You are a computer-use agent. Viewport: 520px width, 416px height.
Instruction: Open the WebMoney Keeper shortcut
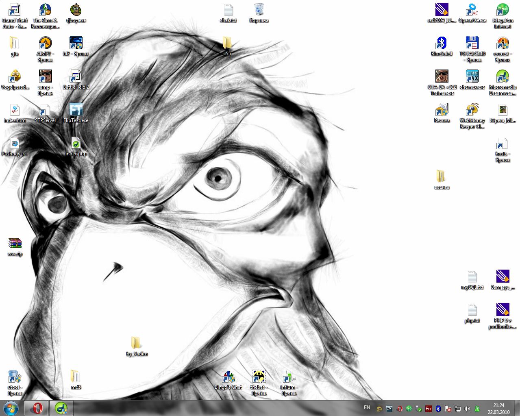[x=472, y=110]
